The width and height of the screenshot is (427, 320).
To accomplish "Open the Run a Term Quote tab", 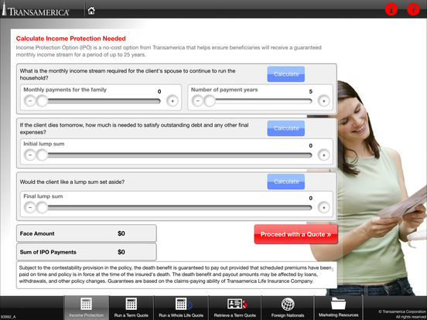I will point(132,308).
